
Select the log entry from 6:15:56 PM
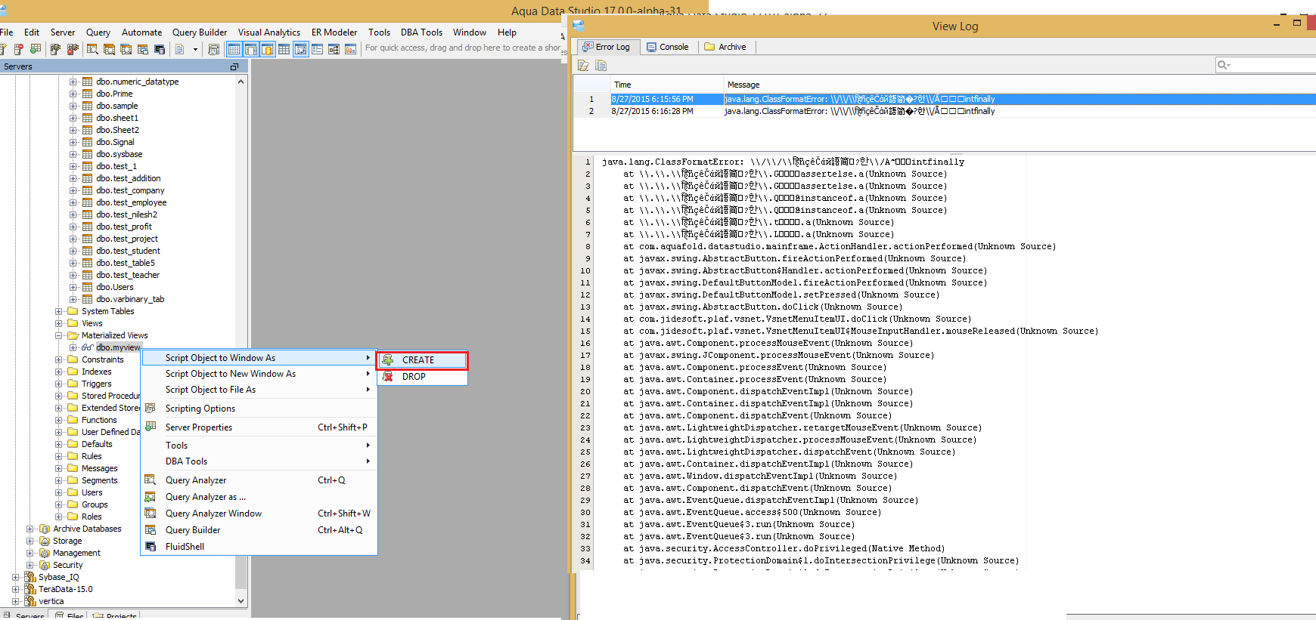[945, 99]
